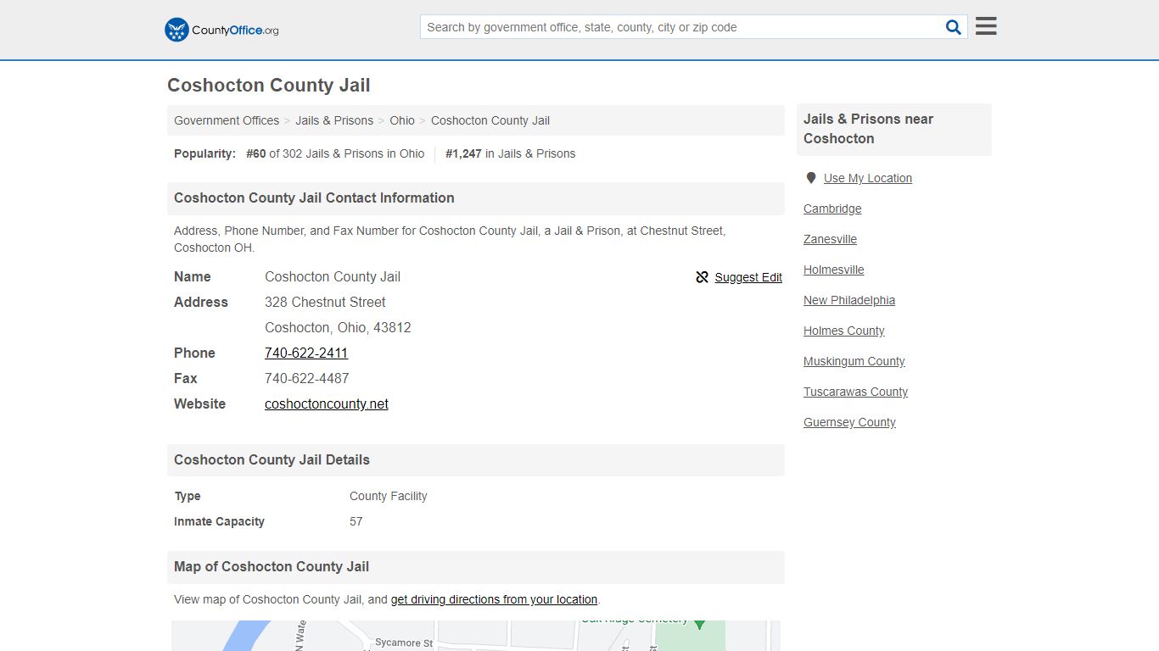Select the address 328 Chestnut Street
The width and height of the screenshot is (1159, 651).
click(x=325, y=302)
